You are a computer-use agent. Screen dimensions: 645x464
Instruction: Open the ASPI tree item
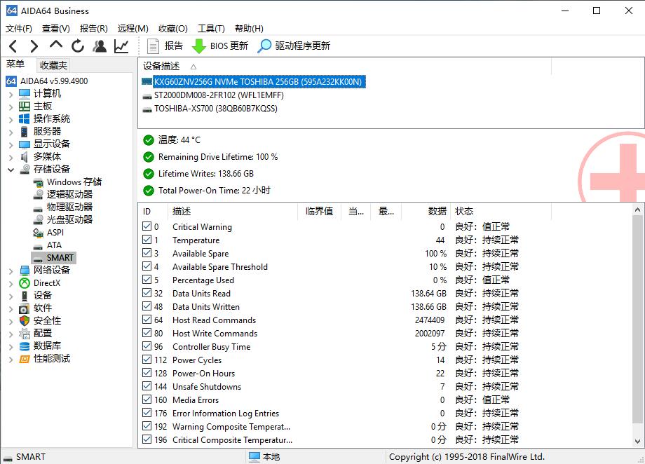point(48,233)
